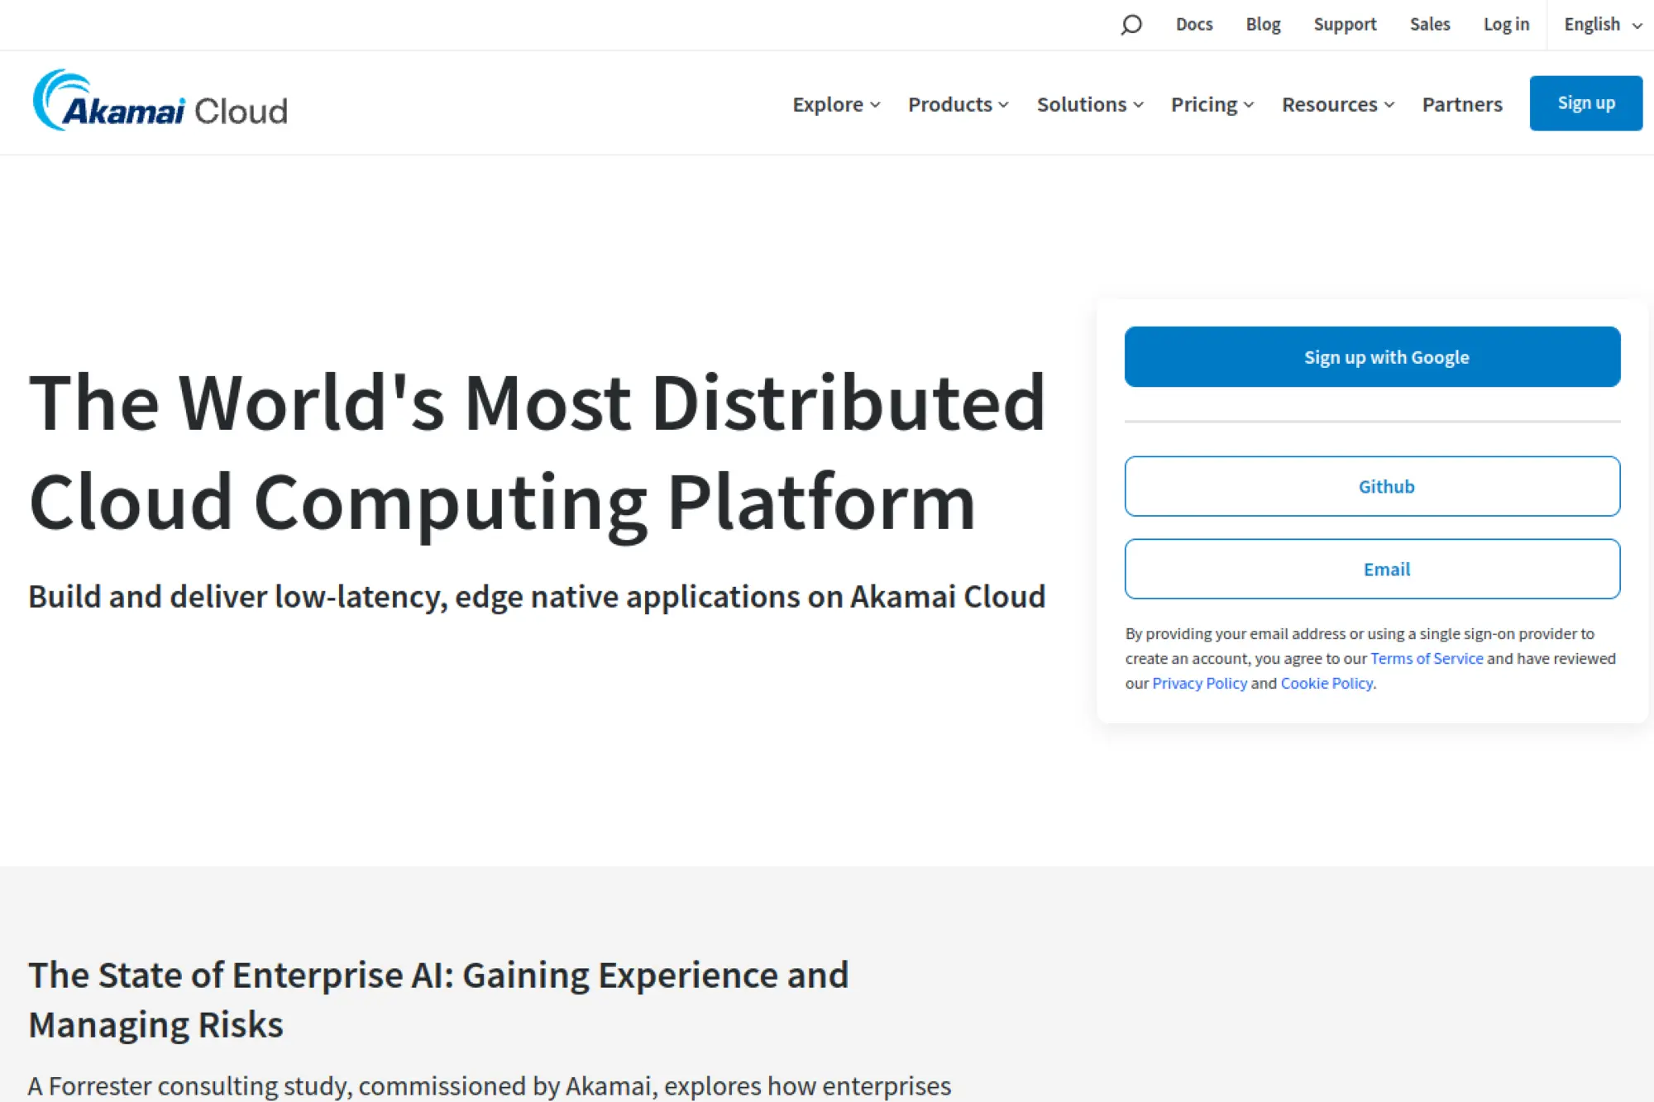Image resolution: width=1654 pixels, height=1102 pixels.
Task: Open the Terms of Service link
Action: [x=1426, y=658]
